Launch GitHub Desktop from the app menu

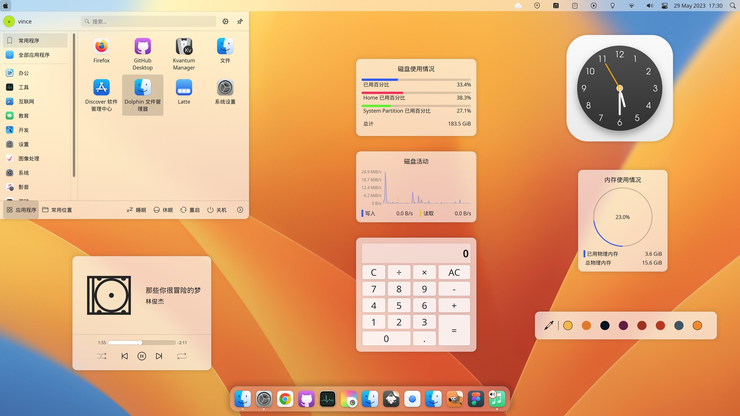click(x=143, y=54)
